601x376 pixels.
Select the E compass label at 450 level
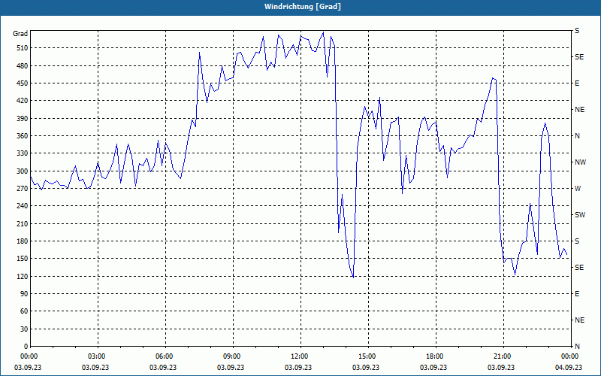[577, 83]
